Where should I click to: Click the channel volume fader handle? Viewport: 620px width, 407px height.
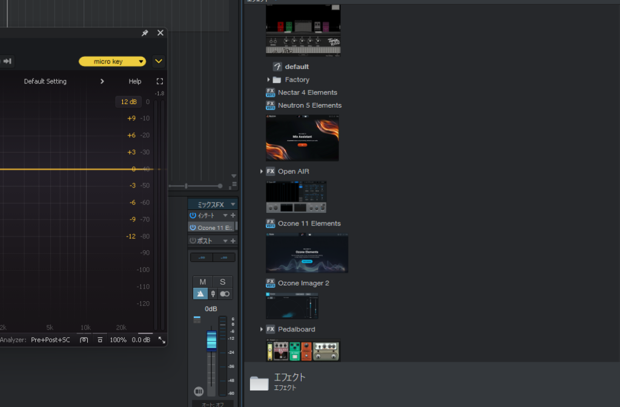pyautogui.click(x=211, y=340)
